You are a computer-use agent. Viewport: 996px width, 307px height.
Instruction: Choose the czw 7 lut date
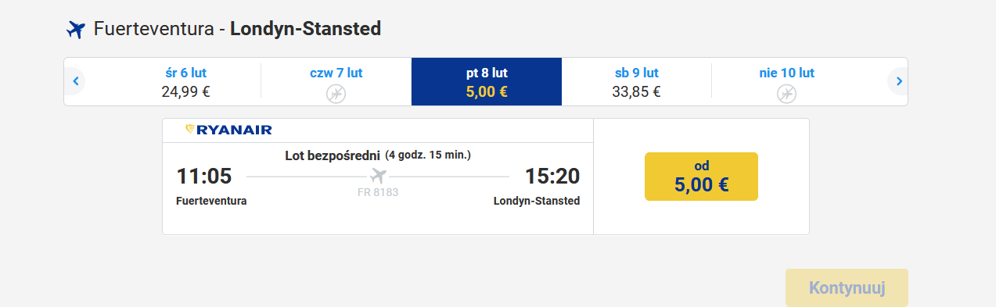336,82
